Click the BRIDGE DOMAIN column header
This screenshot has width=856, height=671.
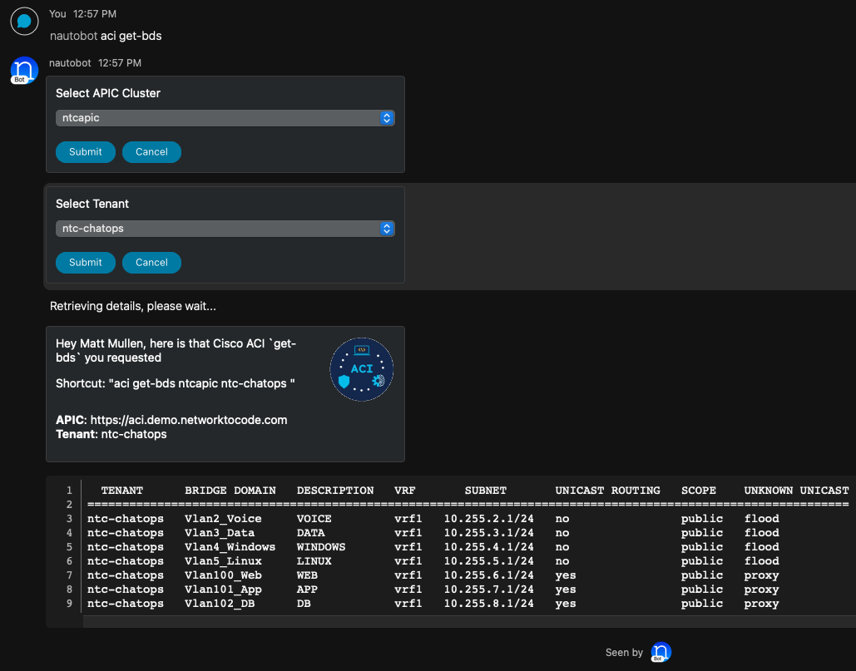tap(230, 491)
